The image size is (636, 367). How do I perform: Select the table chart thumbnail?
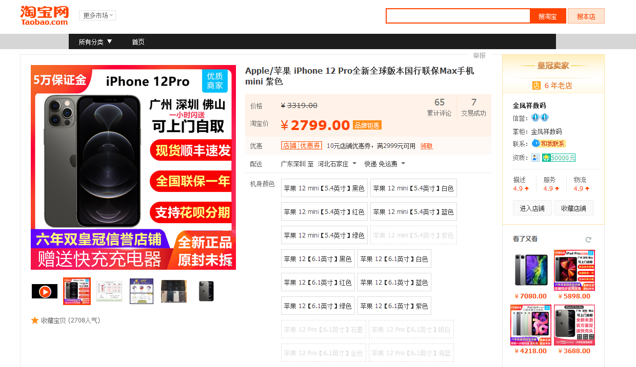coord(109,291)
